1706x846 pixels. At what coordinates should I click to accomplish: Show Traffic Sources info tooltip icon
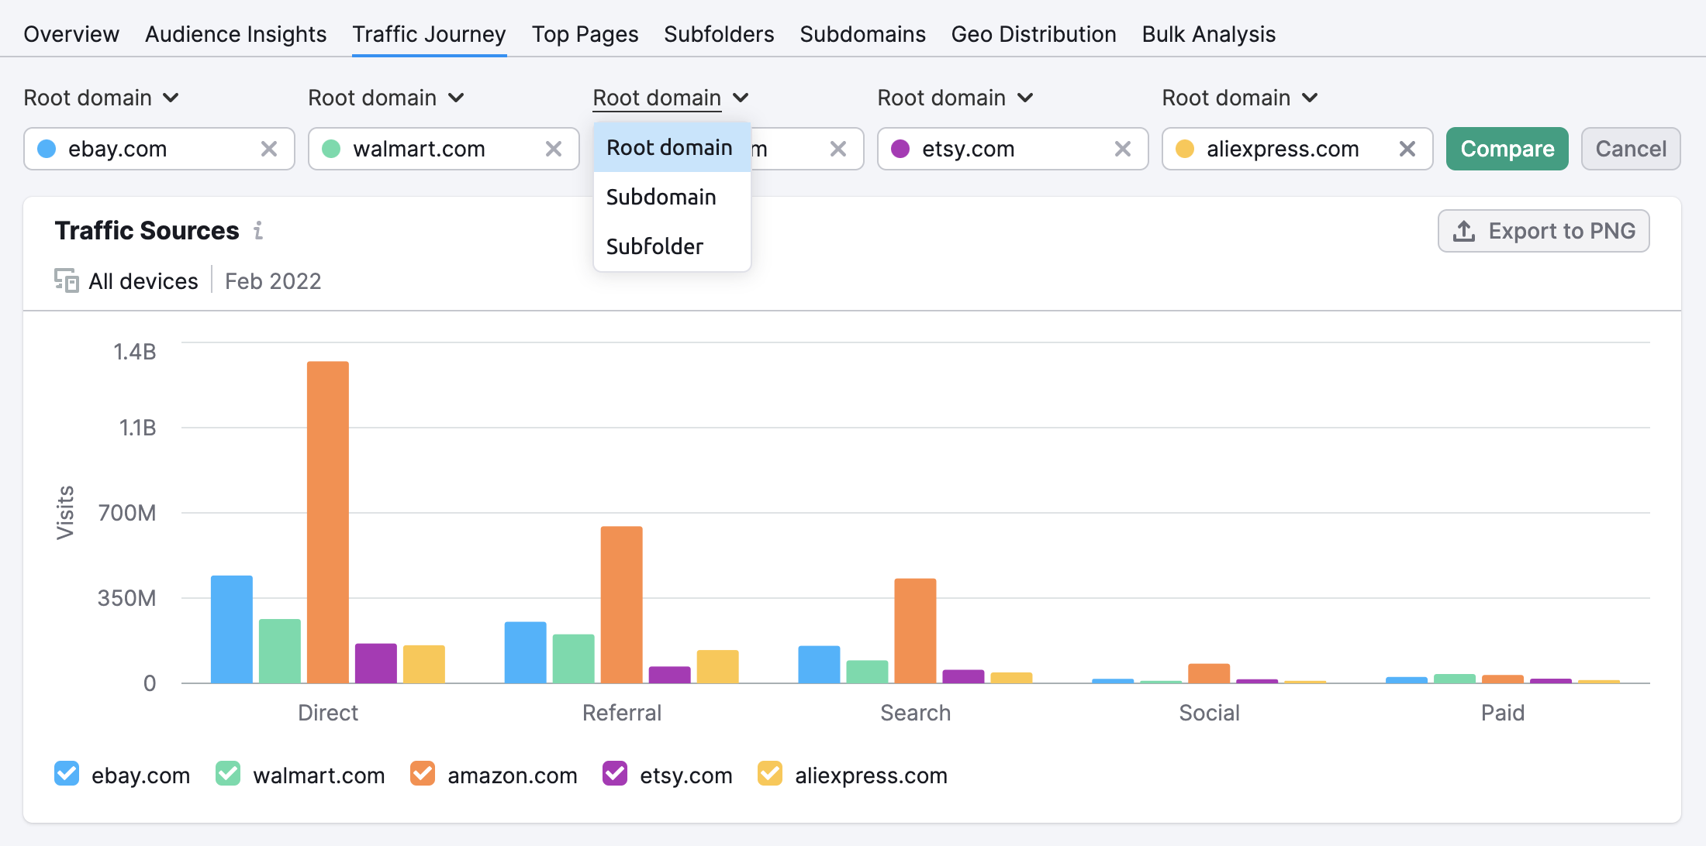pos(258,230)
